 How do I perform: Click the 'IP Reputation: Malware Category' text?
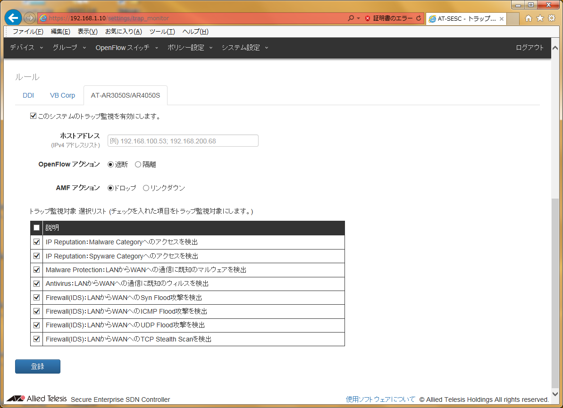122,242
